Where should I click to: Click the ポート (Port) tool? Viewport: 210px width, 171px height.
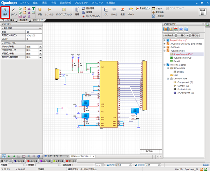point(131,11)
